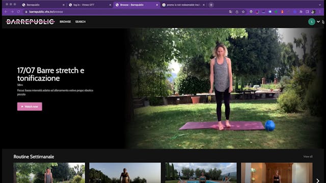Click the translate page icon
Image resolution: width=326 pixels, height=183 pixels.
tap(231, 12)
